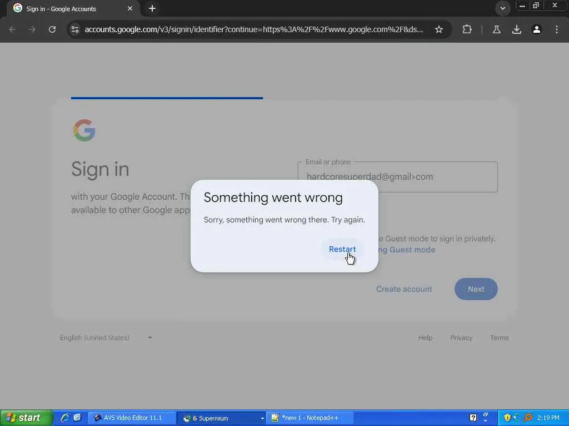
Task: Open the browser three-dot menu
Action: (x=557, y=29)
